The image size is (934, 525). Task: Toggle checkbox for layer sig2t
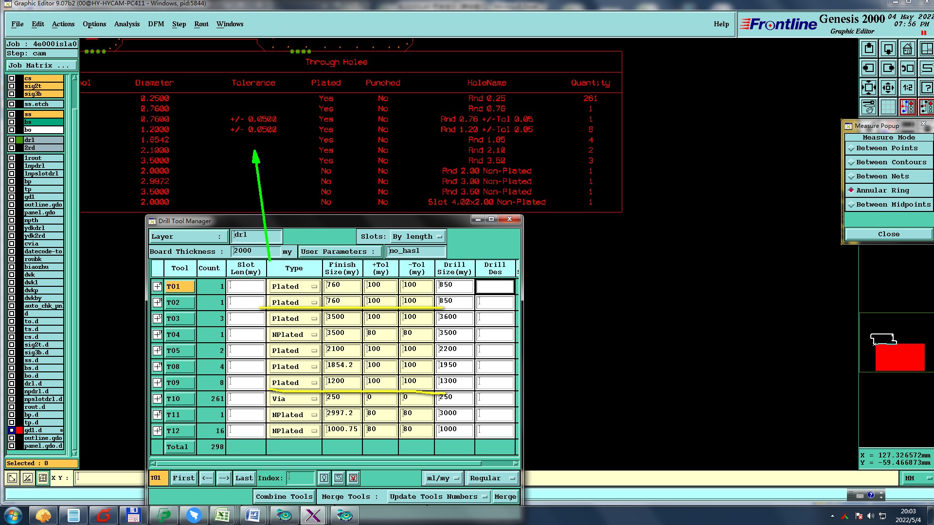tap(12, 86)
